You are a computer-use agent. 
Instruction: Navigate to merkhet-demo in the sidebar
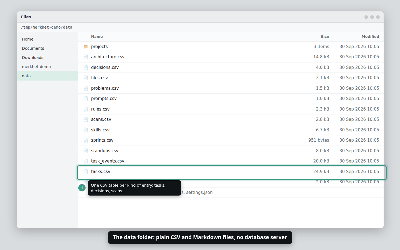[47, 67]
